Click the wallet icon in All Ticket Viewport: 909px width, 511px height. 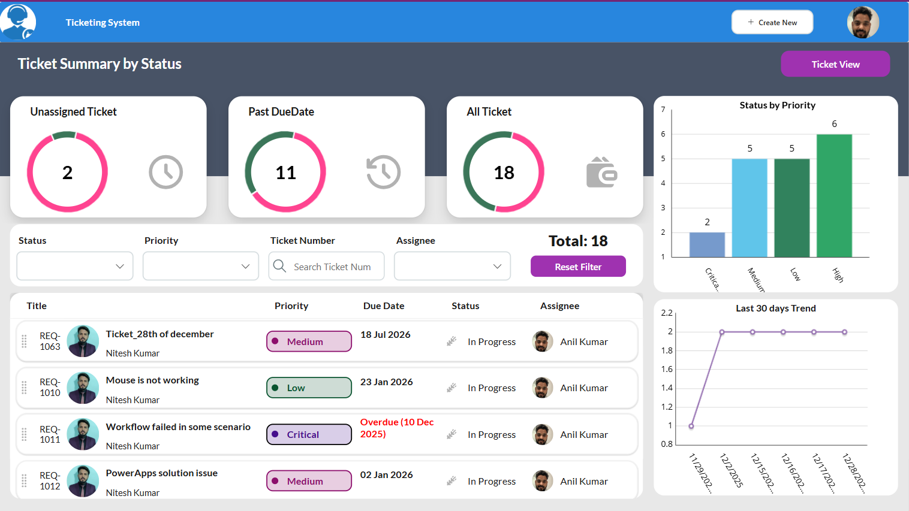(x=601, y=173)
